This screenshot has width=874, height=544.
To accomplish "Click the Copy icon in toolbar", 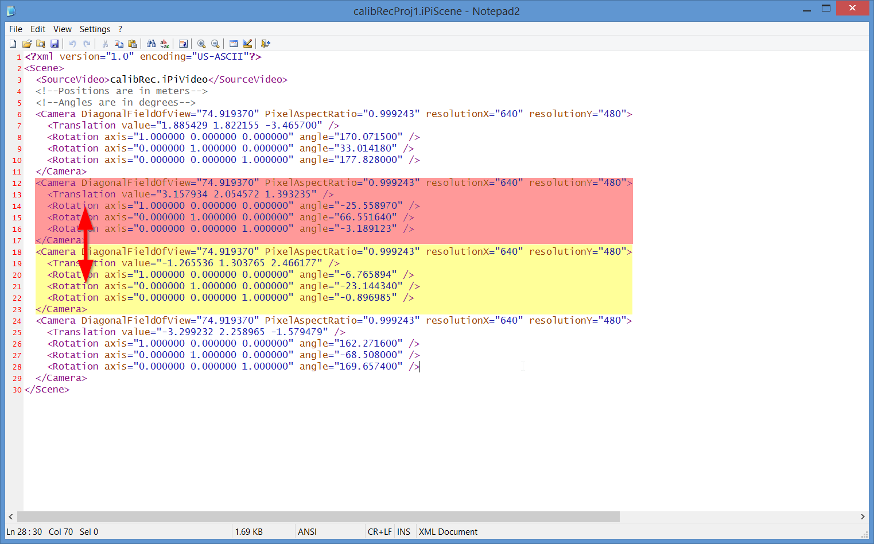I will [119, 44].
